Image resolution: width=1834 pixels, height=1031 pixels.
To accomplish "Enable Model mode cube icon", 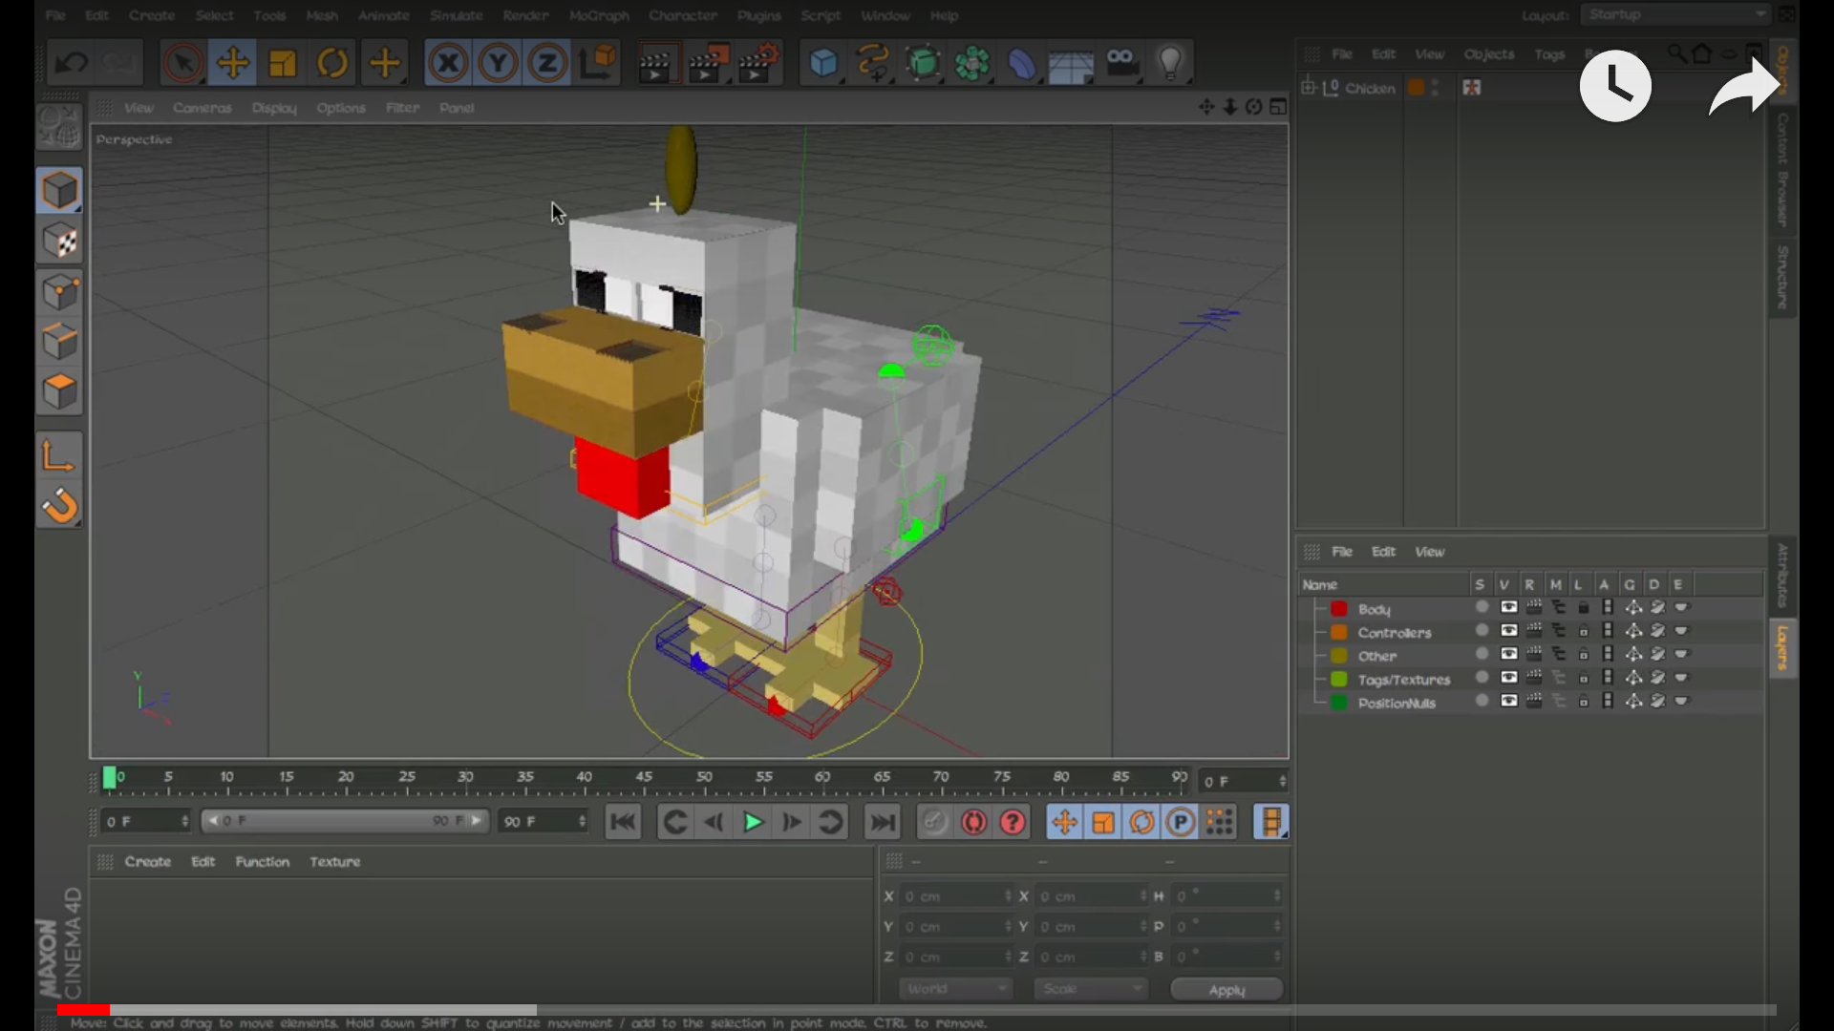I will click(x=60, y=192).
